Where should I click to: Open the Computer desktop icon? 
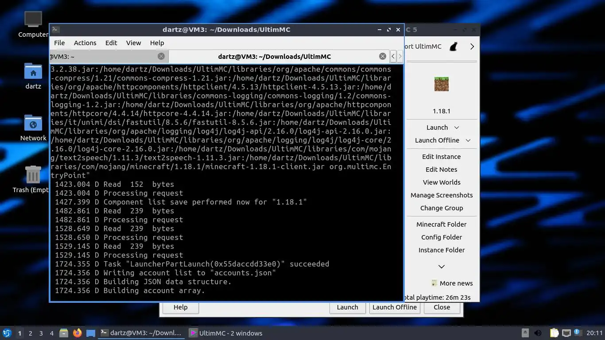coord(33,20)
